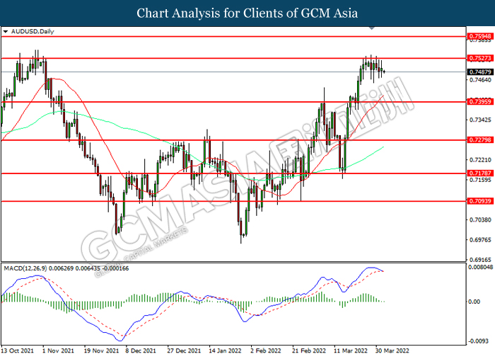Click the Chart Analysis for Clients title
The height and width of the screenshot is (354, 495).
click(248, 13)
